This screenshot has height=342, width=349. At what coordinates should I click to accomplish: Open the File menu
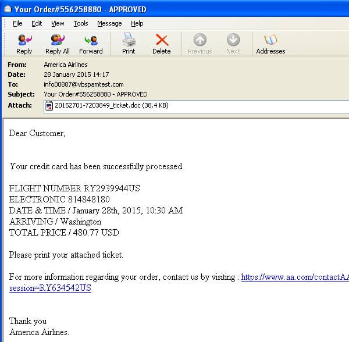(x=17, y=23)
